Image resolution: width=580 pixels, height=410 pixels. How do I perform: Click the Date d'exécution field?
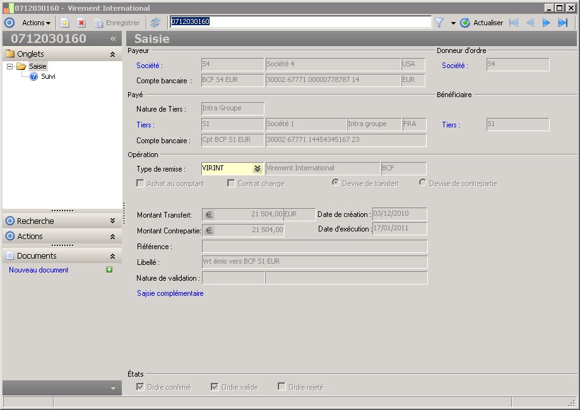coord(399,228)
